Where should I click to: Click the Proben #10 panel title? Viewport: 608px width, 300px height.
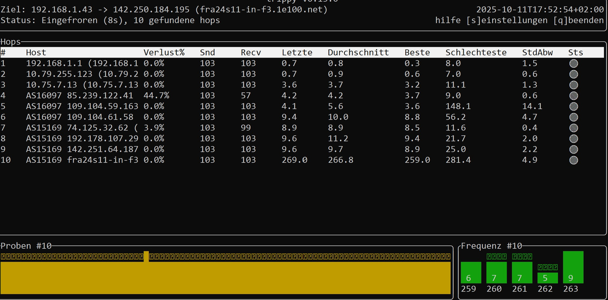(26, 246)
